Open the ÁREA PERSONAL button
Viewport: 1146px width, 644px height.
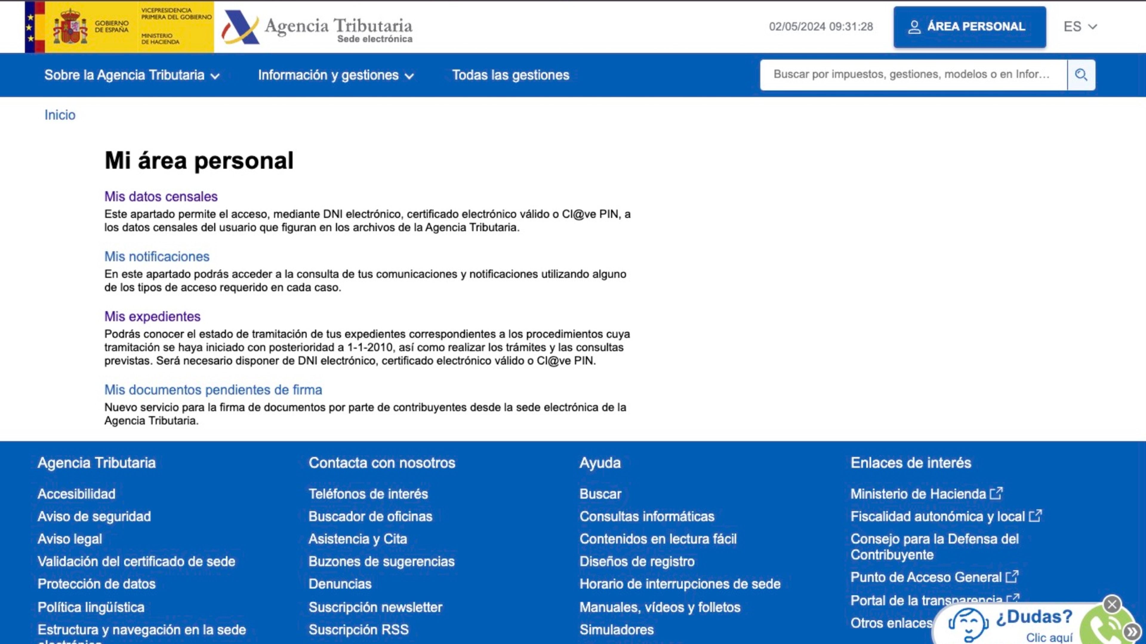tap(969, 27)
